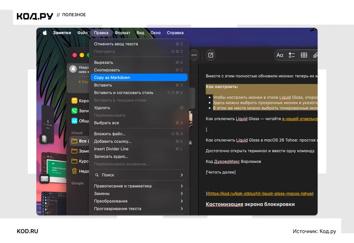Open the 'в нашей отдельно' link in the note

point(300,119)
